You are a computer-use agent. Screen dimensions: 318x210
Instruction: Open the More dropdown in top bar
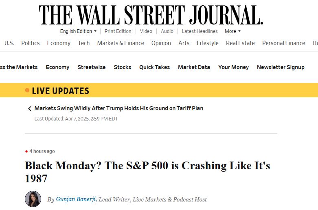[232, 31]
